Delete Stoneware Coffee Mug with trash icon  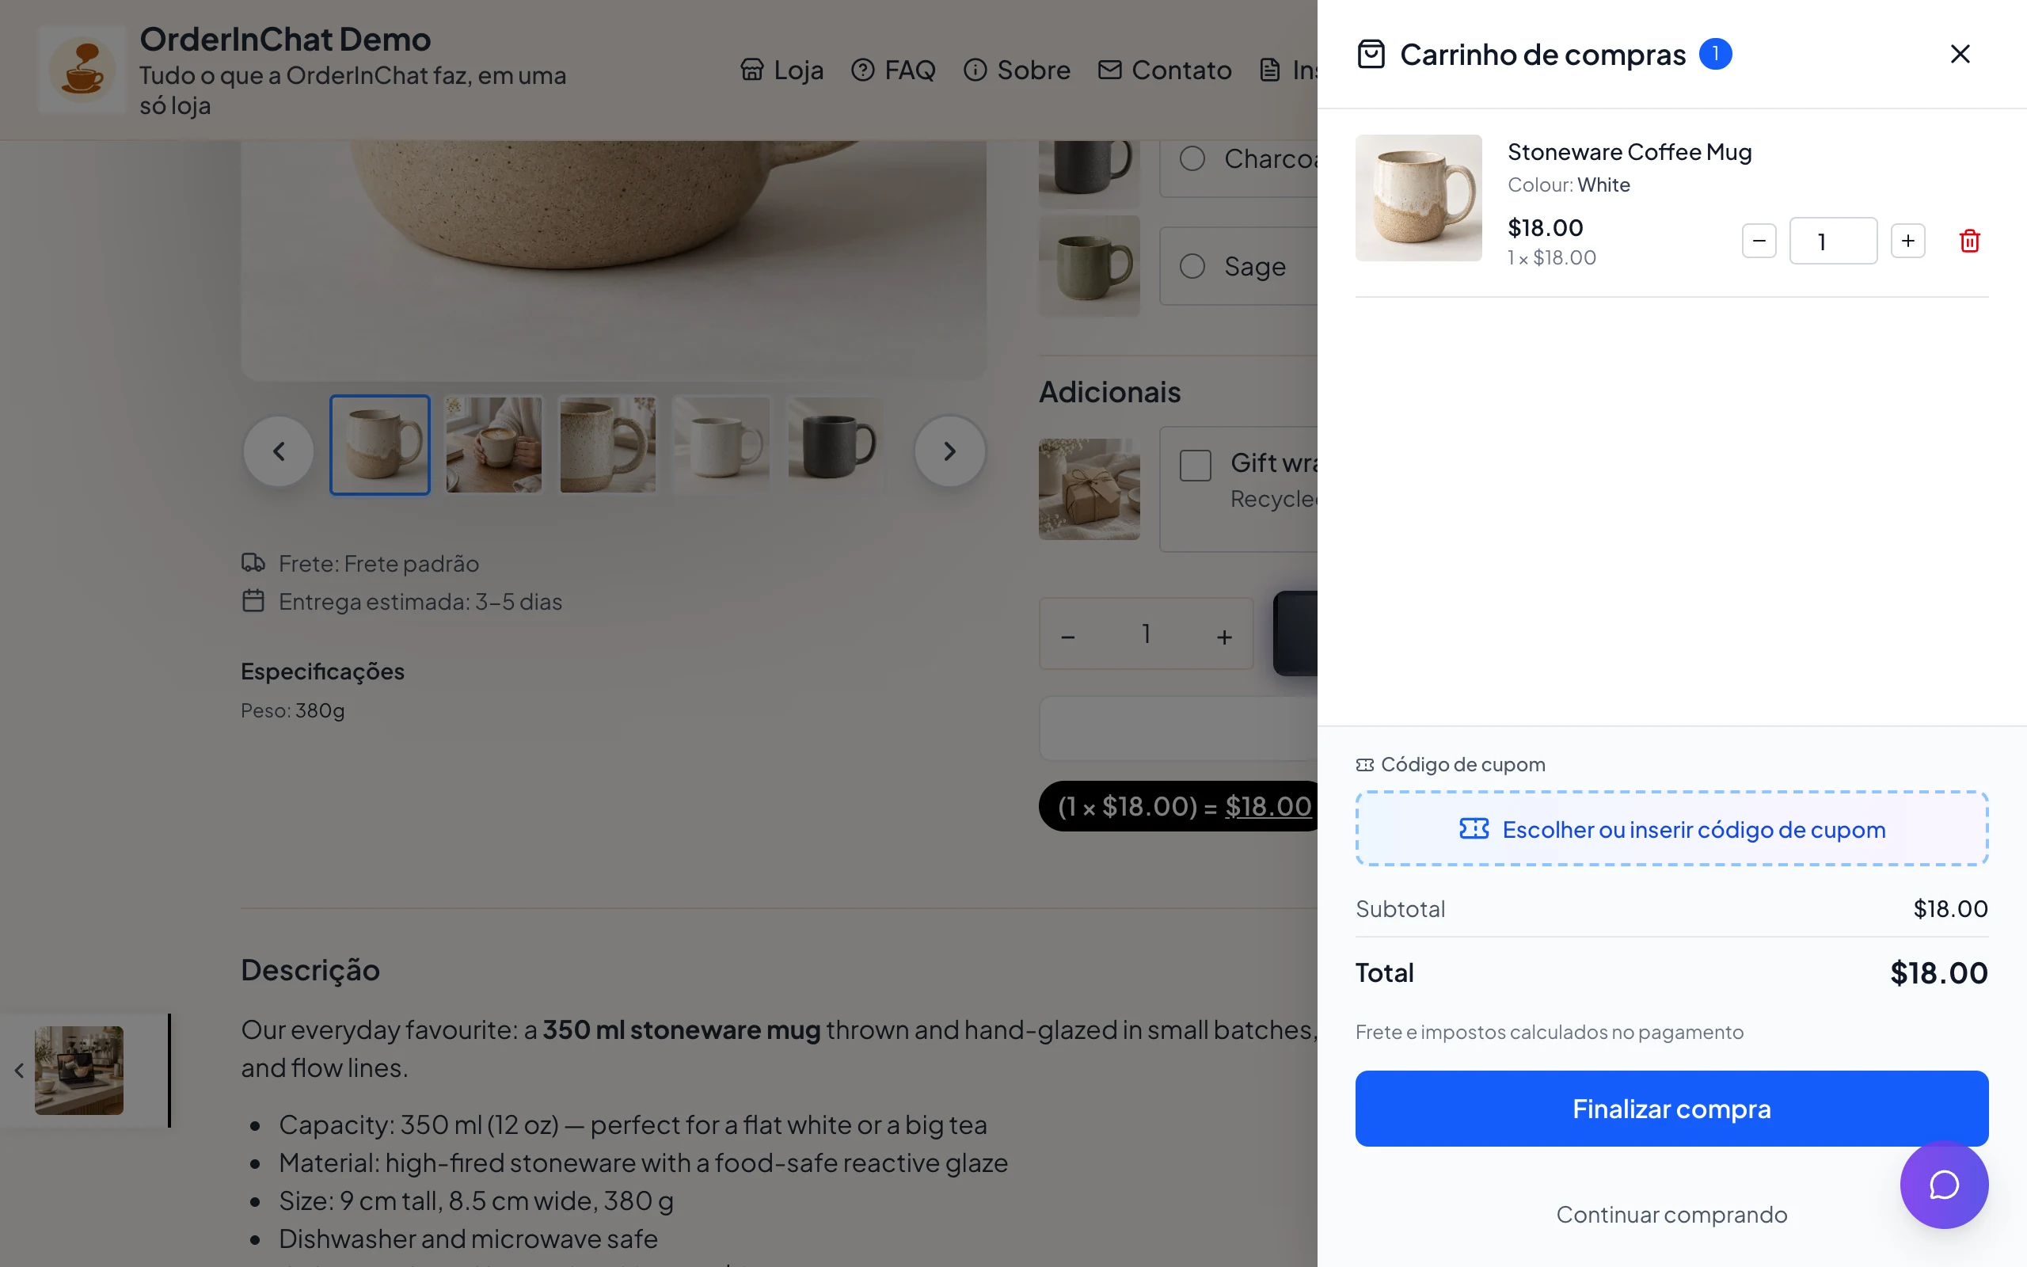pyautogui.click(x=1969, y=242)
